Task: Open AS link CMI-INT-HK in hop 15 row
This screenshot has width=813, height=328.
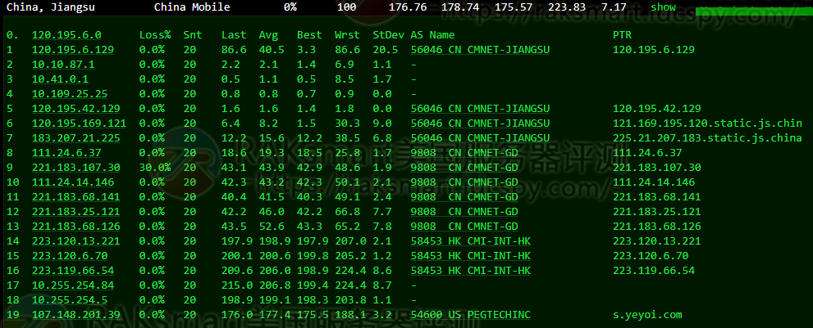Action: point(471,256)
